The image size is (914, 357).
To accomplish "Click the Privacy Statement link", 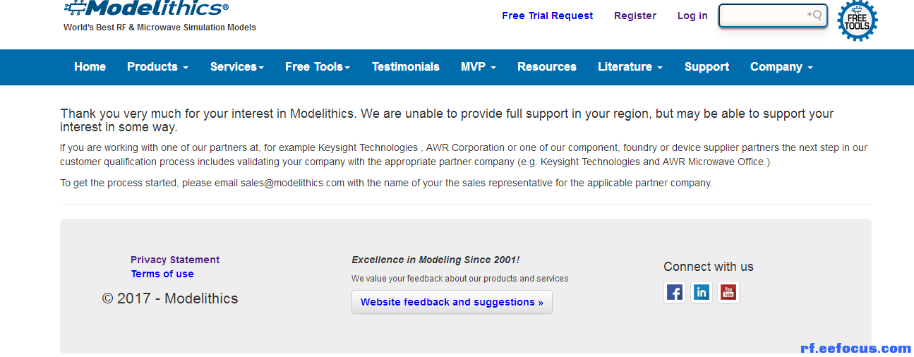I will point(175,260).
